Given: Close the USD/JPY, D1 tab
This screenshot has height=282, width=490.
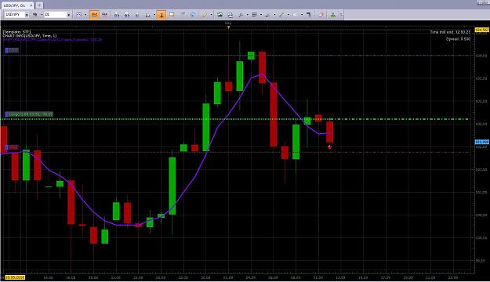Looking at the screenshot, I should coord(31,5).
